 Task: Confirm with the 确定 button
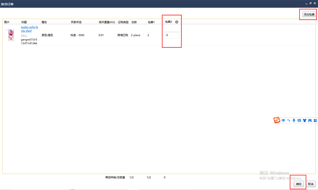coord(299,184)
